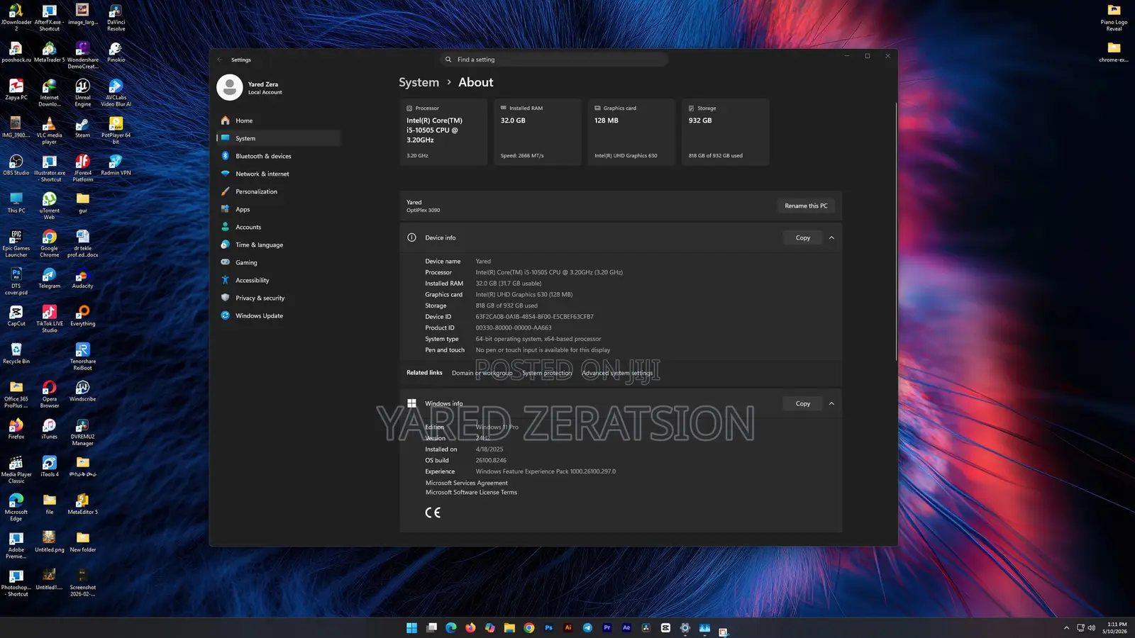Image resolution: width=1135 pixels, height=638 pixels.
Task: Open Personalization settings
Action: point(278,191)
